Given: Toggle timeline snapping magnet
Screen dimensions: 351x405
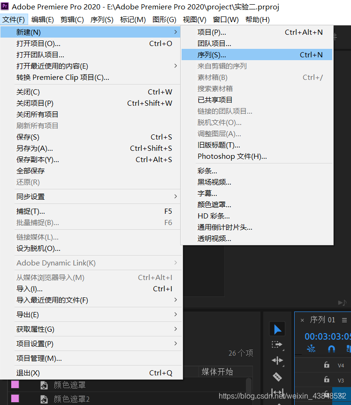Looking at the screenshot, I should pos(331,349).
